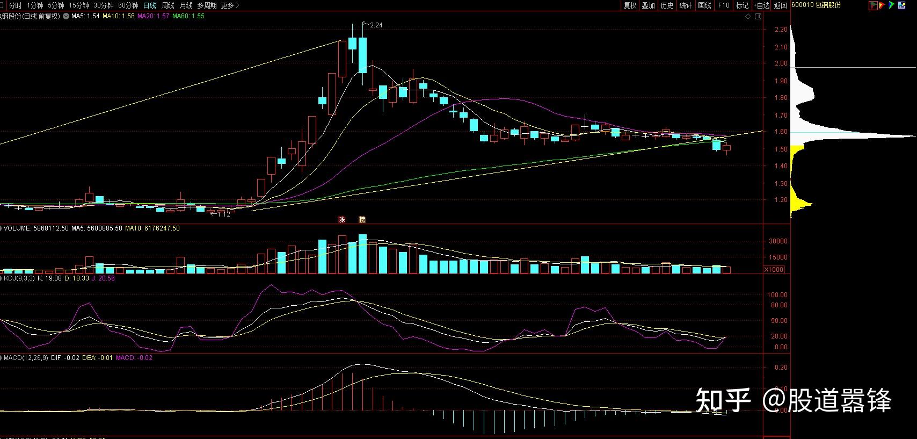Click the 标记 mark button
Screen dimensions: 917x439
pyautogui.click(x=742, y=5)
